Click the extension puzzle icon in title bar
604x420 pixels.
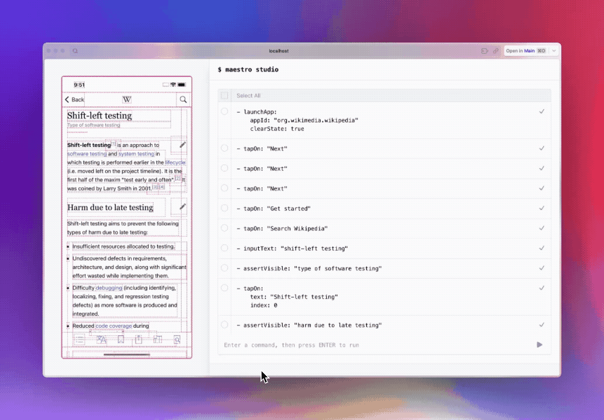tap(485, 51)
